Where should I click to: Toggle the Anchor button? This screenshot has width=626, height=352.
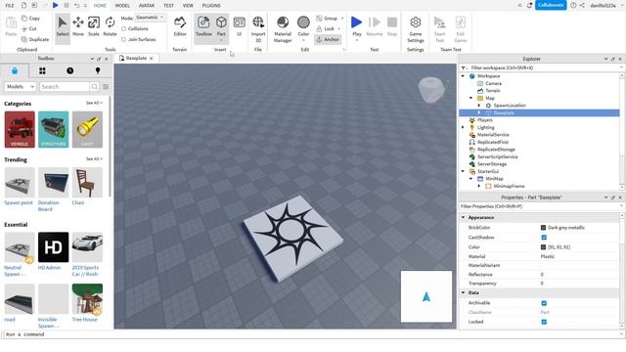(x=328, y=39)
